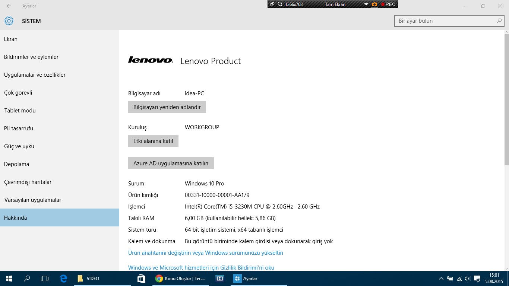Click the 64 bit işletim sistemi text
The image size is (509, 286).
(x=234, y=230)
